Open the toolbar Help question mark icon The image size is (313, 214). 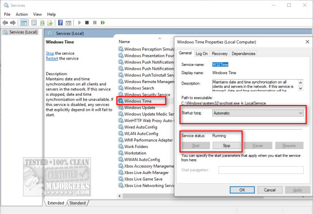60,23
